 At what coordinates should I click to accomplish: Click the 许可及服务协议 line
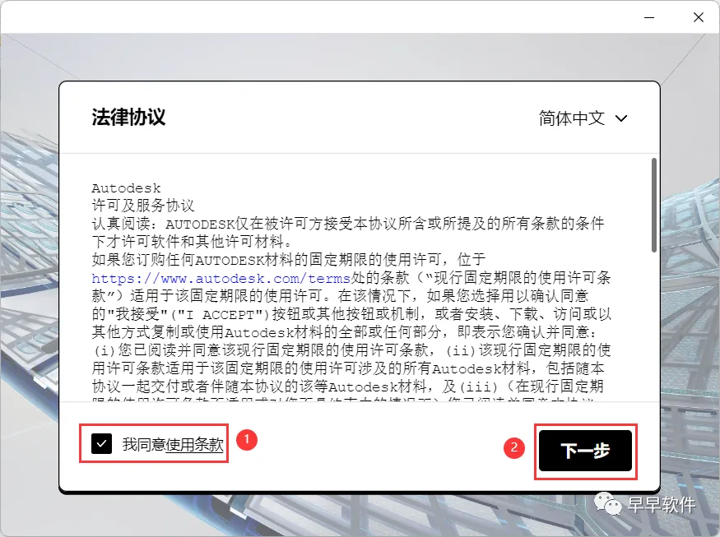[143, 205]
